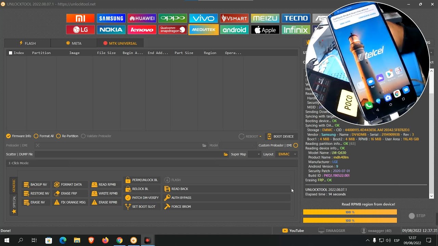Screen dimensions: 438x246
Task: Switch to the MTK UNIVERSAL tab
Action: [120, 43]
